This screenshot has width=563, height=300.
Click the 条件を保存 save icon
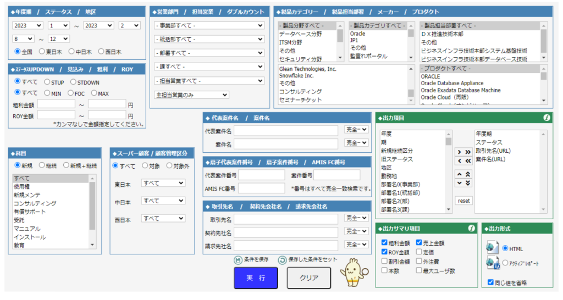238,260
